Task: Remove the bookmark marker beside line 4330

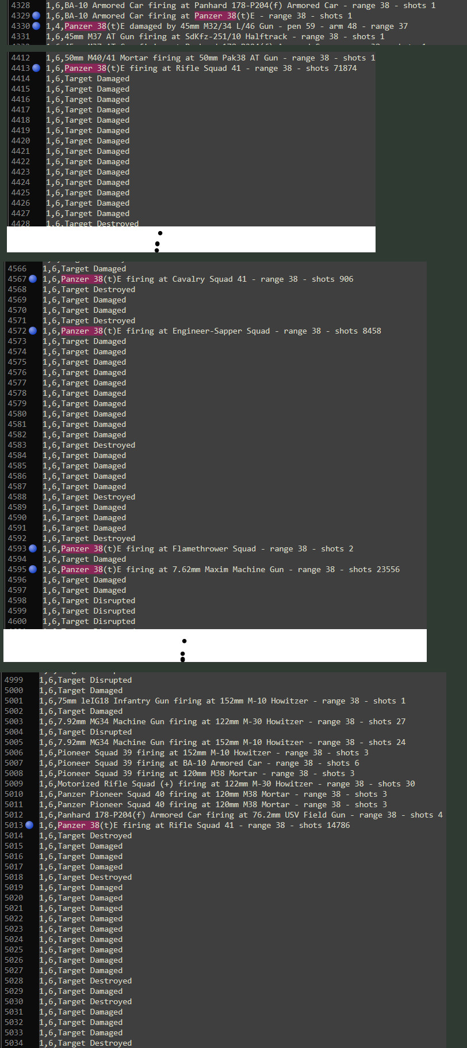Action: tap(36, 26)
